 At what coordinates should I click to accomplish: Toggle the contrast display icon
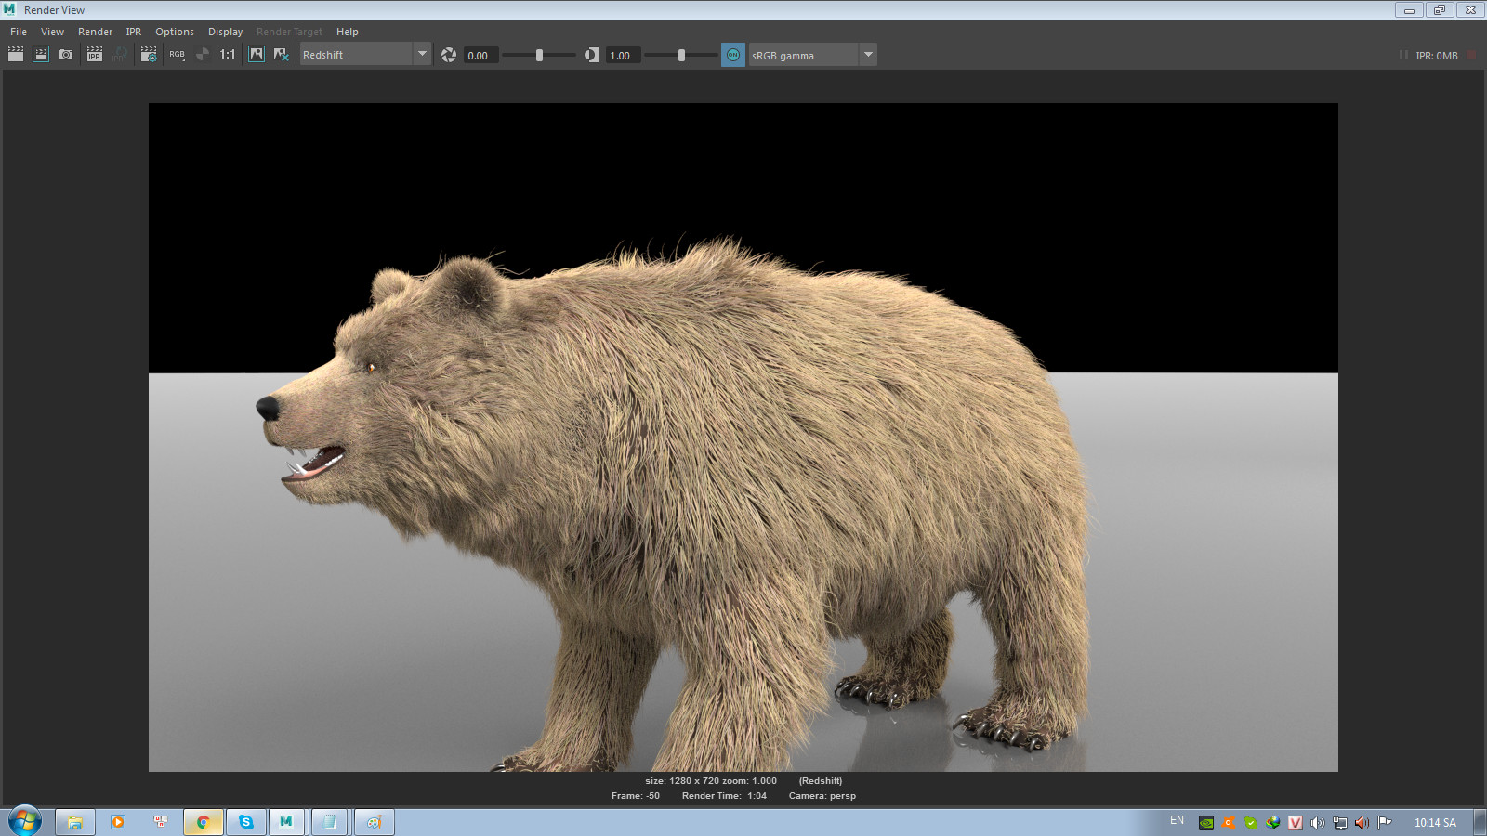click(x=591, y=54)
